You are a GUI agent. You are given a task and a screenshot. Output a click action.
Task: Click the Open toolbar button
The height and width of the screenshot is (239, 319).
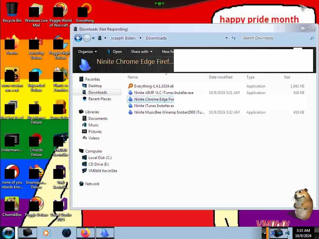(x=115, y=52)
